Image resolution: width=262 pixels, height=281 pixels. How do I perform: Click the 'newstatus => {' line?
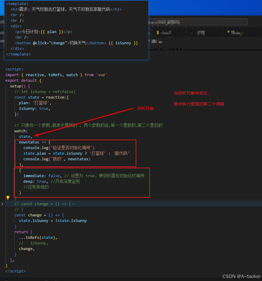pos(35,142)
